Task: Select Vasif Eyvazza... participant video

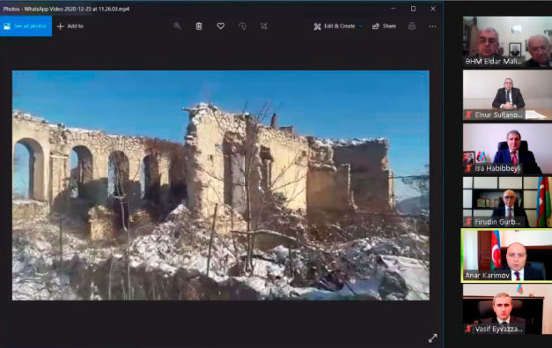Action: pos(507,309)
